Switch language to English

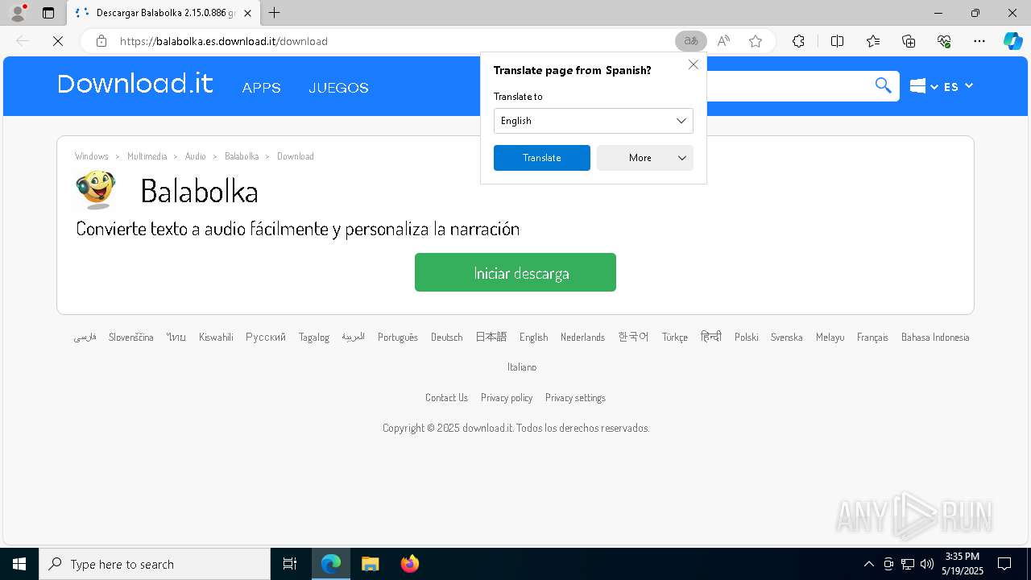pos(533,337)
